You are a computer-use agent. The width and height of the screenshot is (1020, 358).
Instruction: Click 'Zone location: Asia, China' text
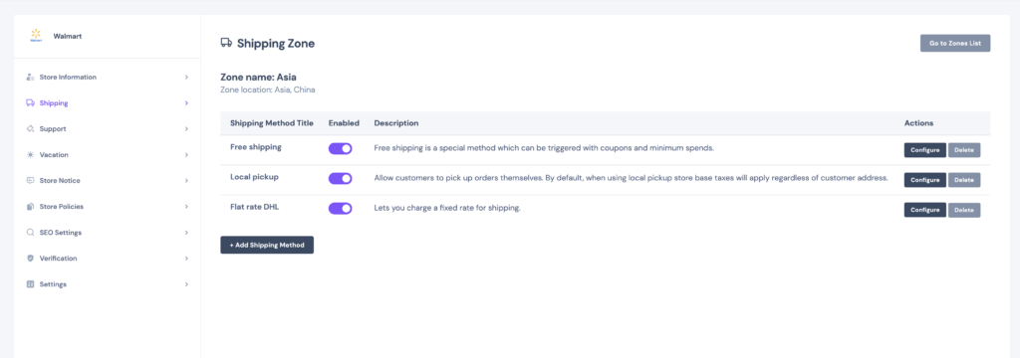pyautogui.click(x=268, y=90)
